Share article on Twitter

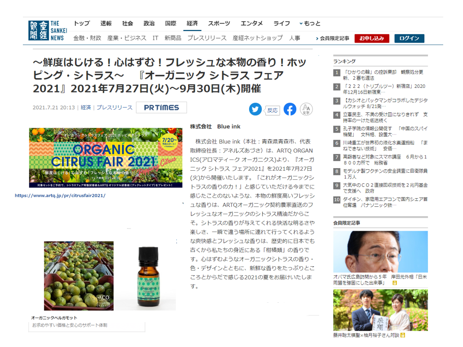tap(255, 109)
